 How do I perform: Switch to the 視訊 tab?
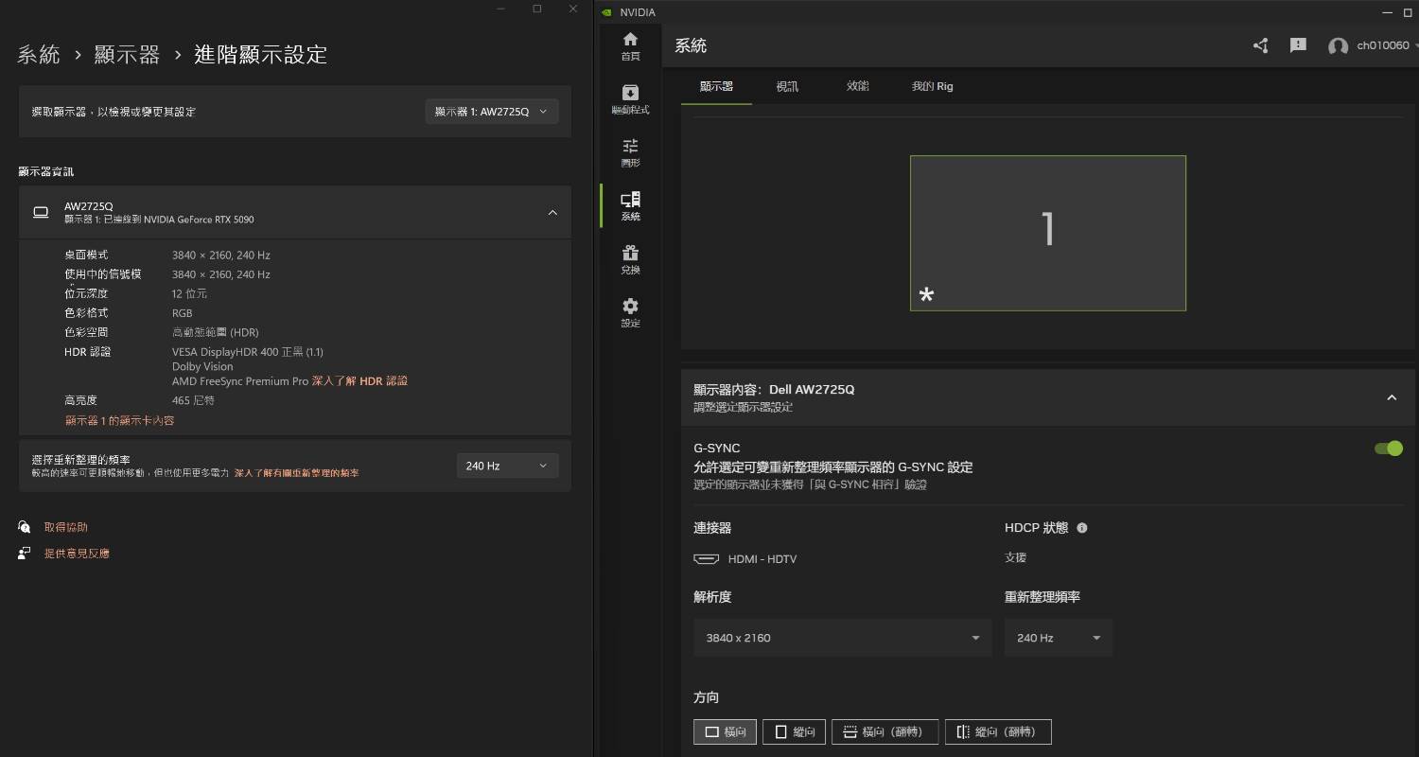pos(787,86)
